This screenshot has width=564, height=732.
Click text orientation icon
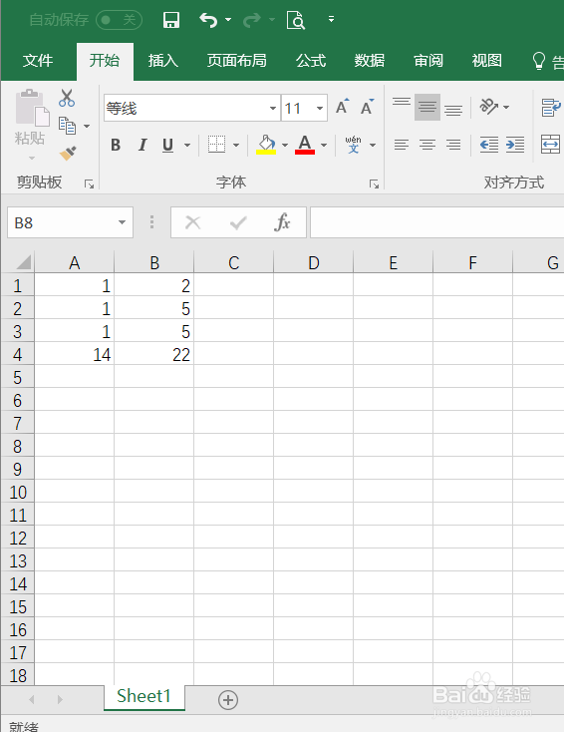[489, 107]
